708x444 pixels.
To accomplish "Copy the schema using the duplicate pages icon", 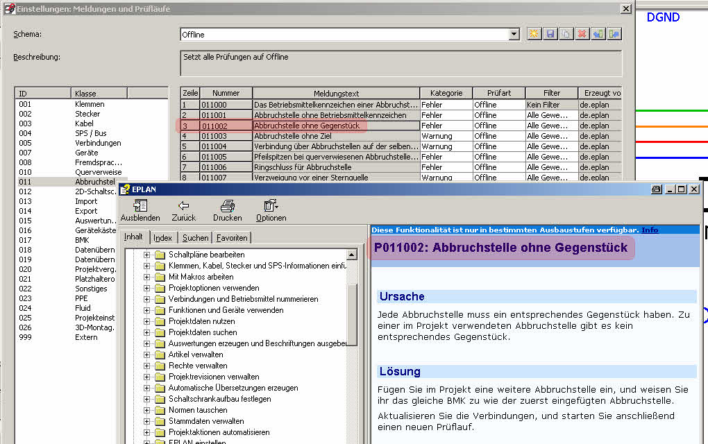I will [566, 34].
